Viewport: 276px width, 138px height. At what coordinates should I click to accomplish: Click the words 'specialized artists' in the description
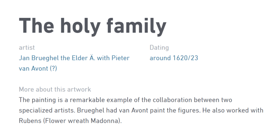[47, 110]
